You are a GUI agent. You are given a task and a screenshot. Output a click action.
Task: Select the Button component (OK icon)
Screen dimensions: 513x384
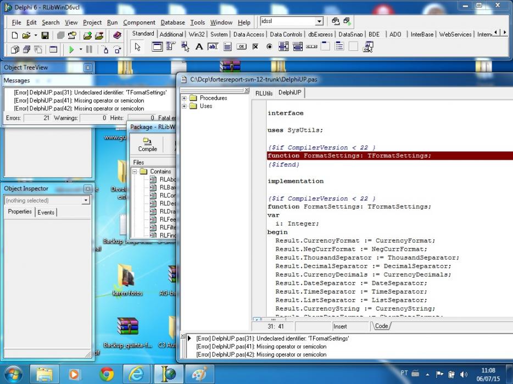click(242, 47)
